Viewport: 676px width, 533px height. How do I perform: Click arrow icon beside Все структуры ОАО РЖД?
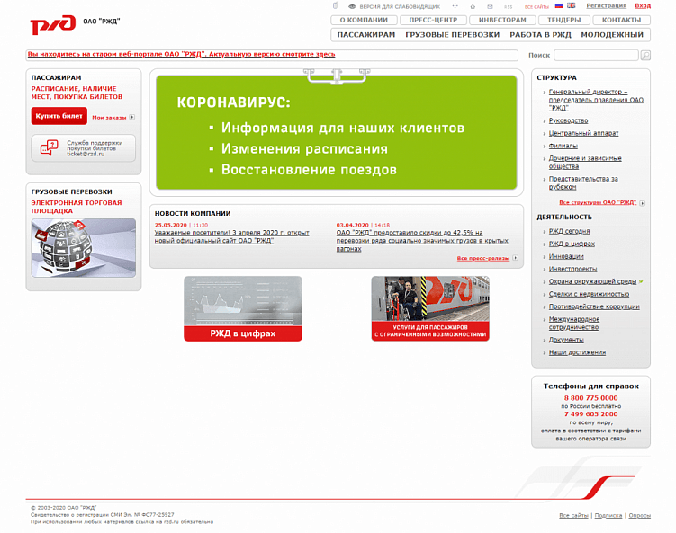pos(643,203)
